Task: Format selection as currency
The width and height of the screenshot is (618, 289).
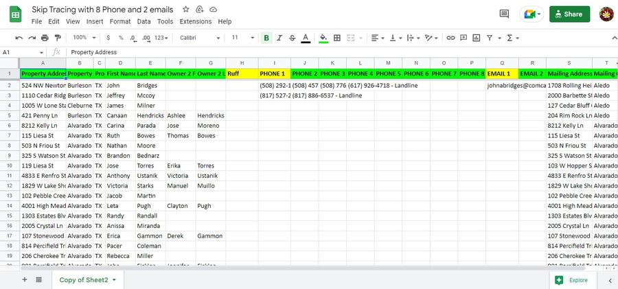Action: tap(108, 38)
